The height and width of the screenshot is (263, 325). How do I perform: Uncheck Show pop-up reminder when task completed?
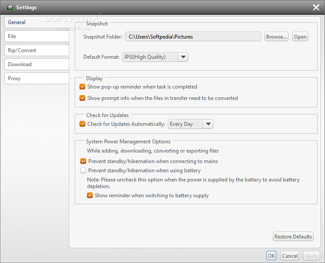coord(82,87)
